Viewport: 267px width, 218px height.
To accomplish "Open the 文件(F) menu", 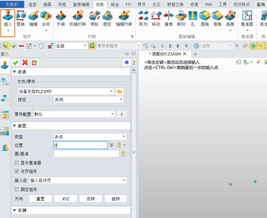I will coord(12,4).
